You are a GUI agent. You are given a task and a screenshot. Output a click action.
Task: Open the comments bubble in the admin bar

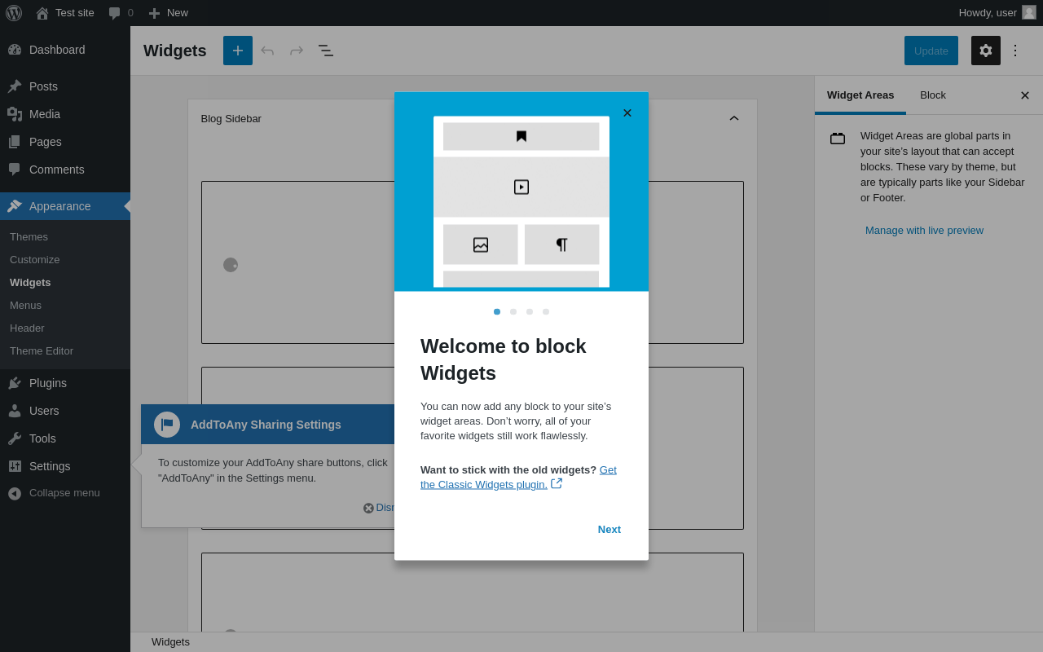click(121, 13)
